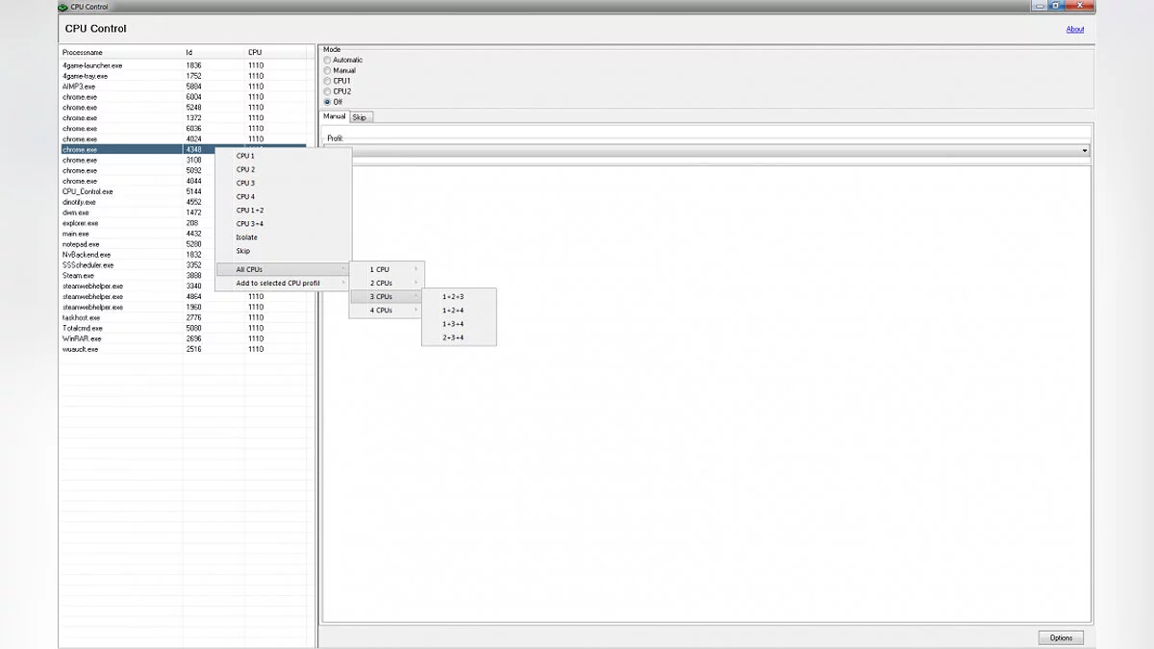Assign process to CPU 3 in menu
This screenshot has height=649, width=1154.
[x=246, y=183]
